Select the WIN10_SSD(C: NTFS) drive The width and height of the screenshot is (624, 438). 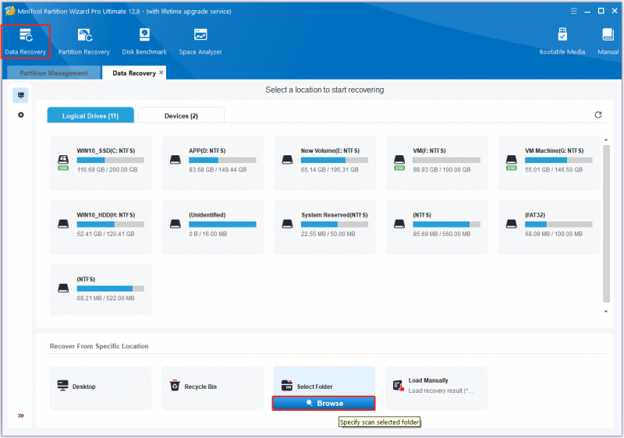[101, 163]
